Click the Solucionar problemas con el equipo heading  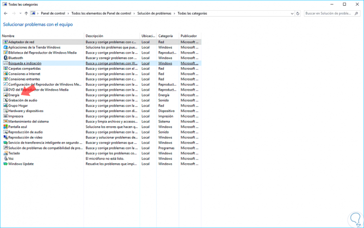pyautogui.click(x=38, y=24)
